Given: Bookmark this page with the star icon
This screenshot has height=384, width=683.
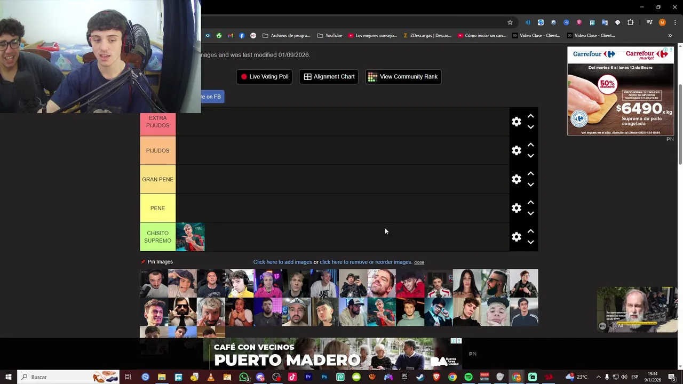Looking at the screenshot, I should click(x=510, y=22).
